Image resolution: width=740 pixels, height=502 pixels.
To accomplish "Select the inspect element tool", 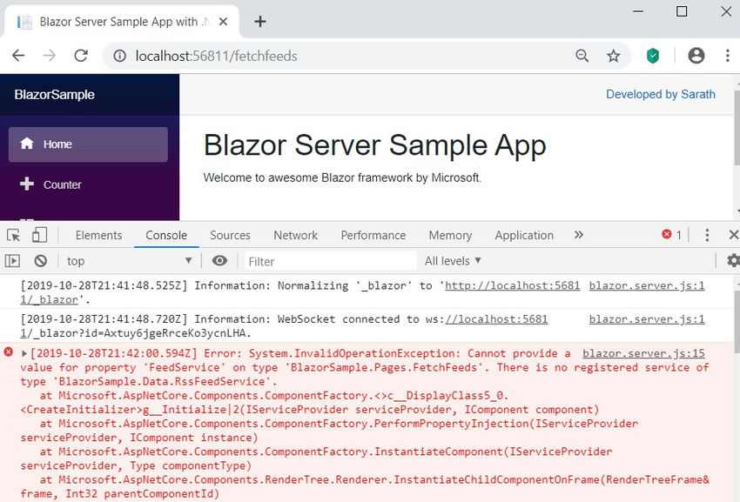I will tap(15, 235).
